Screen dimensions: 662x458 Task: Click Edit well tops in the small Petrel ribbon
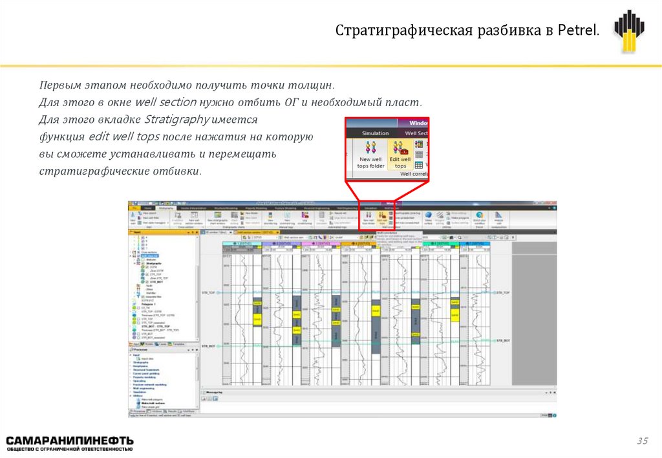click(382, 217)
